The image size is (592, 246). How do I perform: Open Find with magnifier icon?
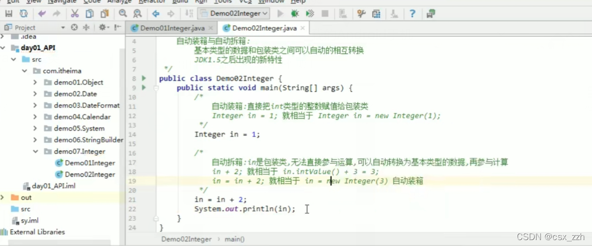[x=123, y=13]
